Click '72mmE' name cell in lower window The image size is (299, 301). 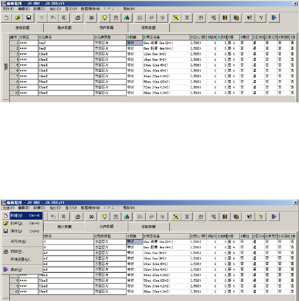66,286
